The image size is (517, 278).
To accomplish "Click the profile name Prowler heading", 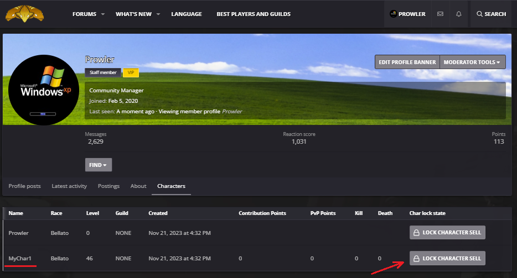I will [x=100, y=60].
